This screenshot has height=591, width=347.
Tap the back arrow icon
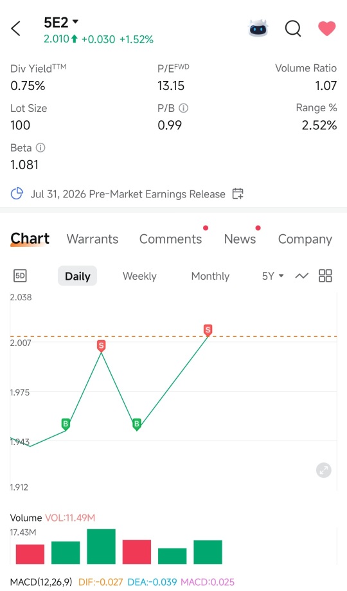[16, 29]
